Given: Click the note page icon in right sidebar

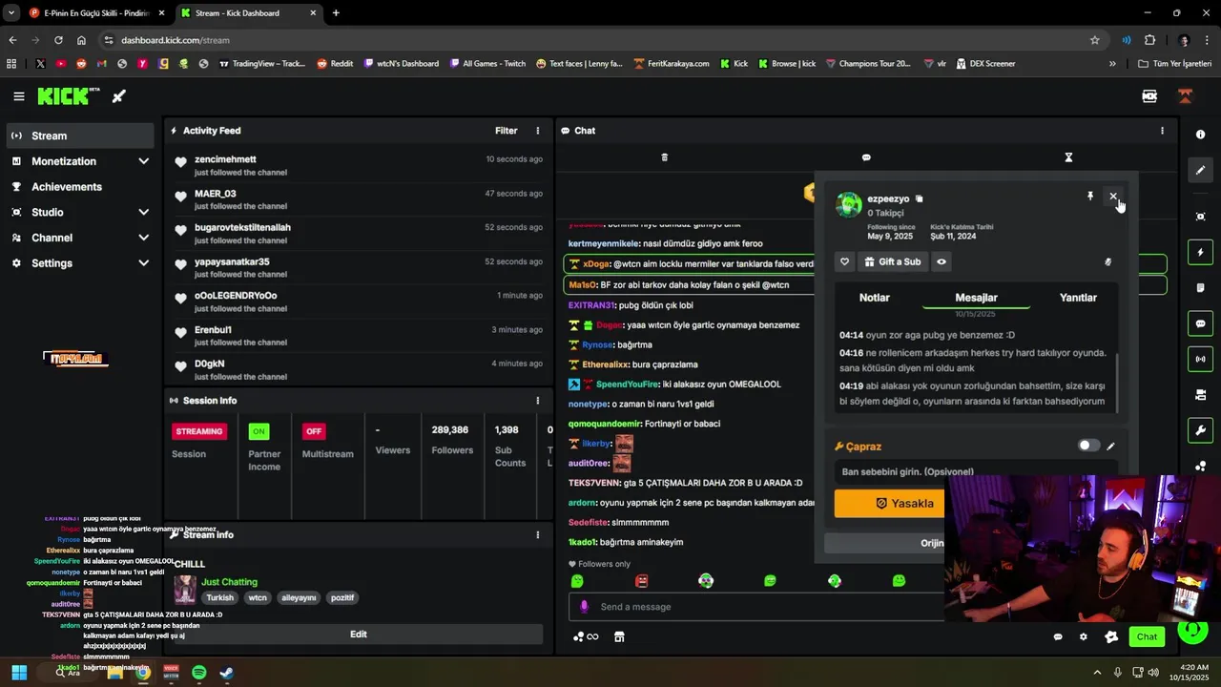Looking at the screenshot, I should point(1201,288).
